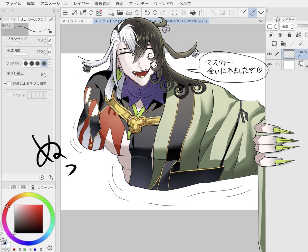Image resolution: width=308 pixels, height=252 pixels.
Task: Click the deselect icon in command bar
Action: coord(214,12)
